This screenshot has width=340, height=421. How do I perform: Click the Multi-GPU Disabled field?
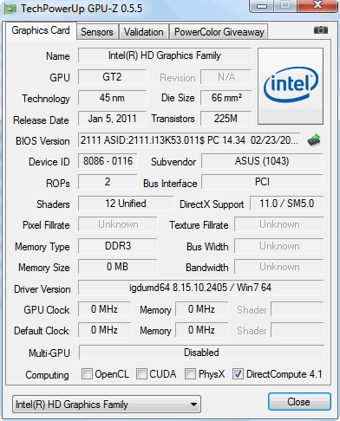coord(201,353)
